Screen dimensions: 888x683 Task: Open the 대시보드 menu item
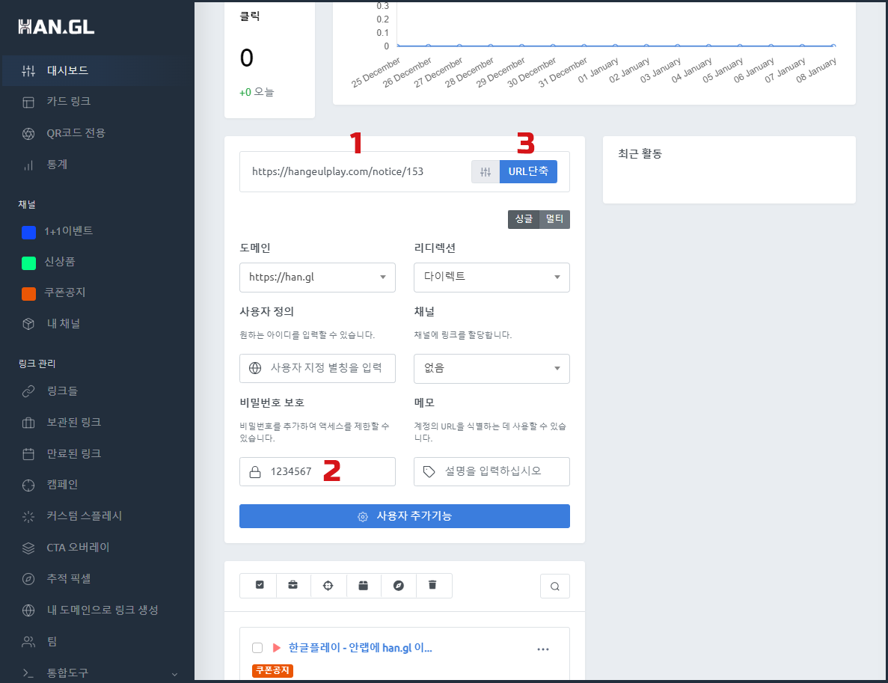(97, 71)
